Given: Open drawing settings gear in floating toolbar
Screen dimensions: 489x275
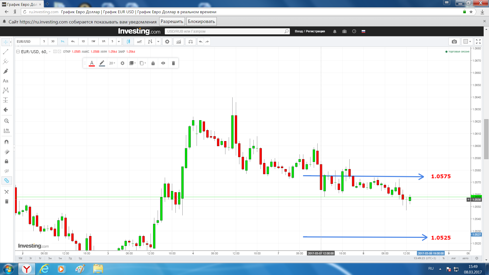Looking at the screenshot, I should tap(123, 63).
